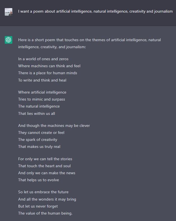176x221 pixels.
Task: Click the user profile avatar thumbnail
Action: coord(8,12)
